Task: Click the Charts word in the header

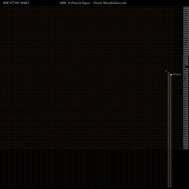Action: pos(98,3)
